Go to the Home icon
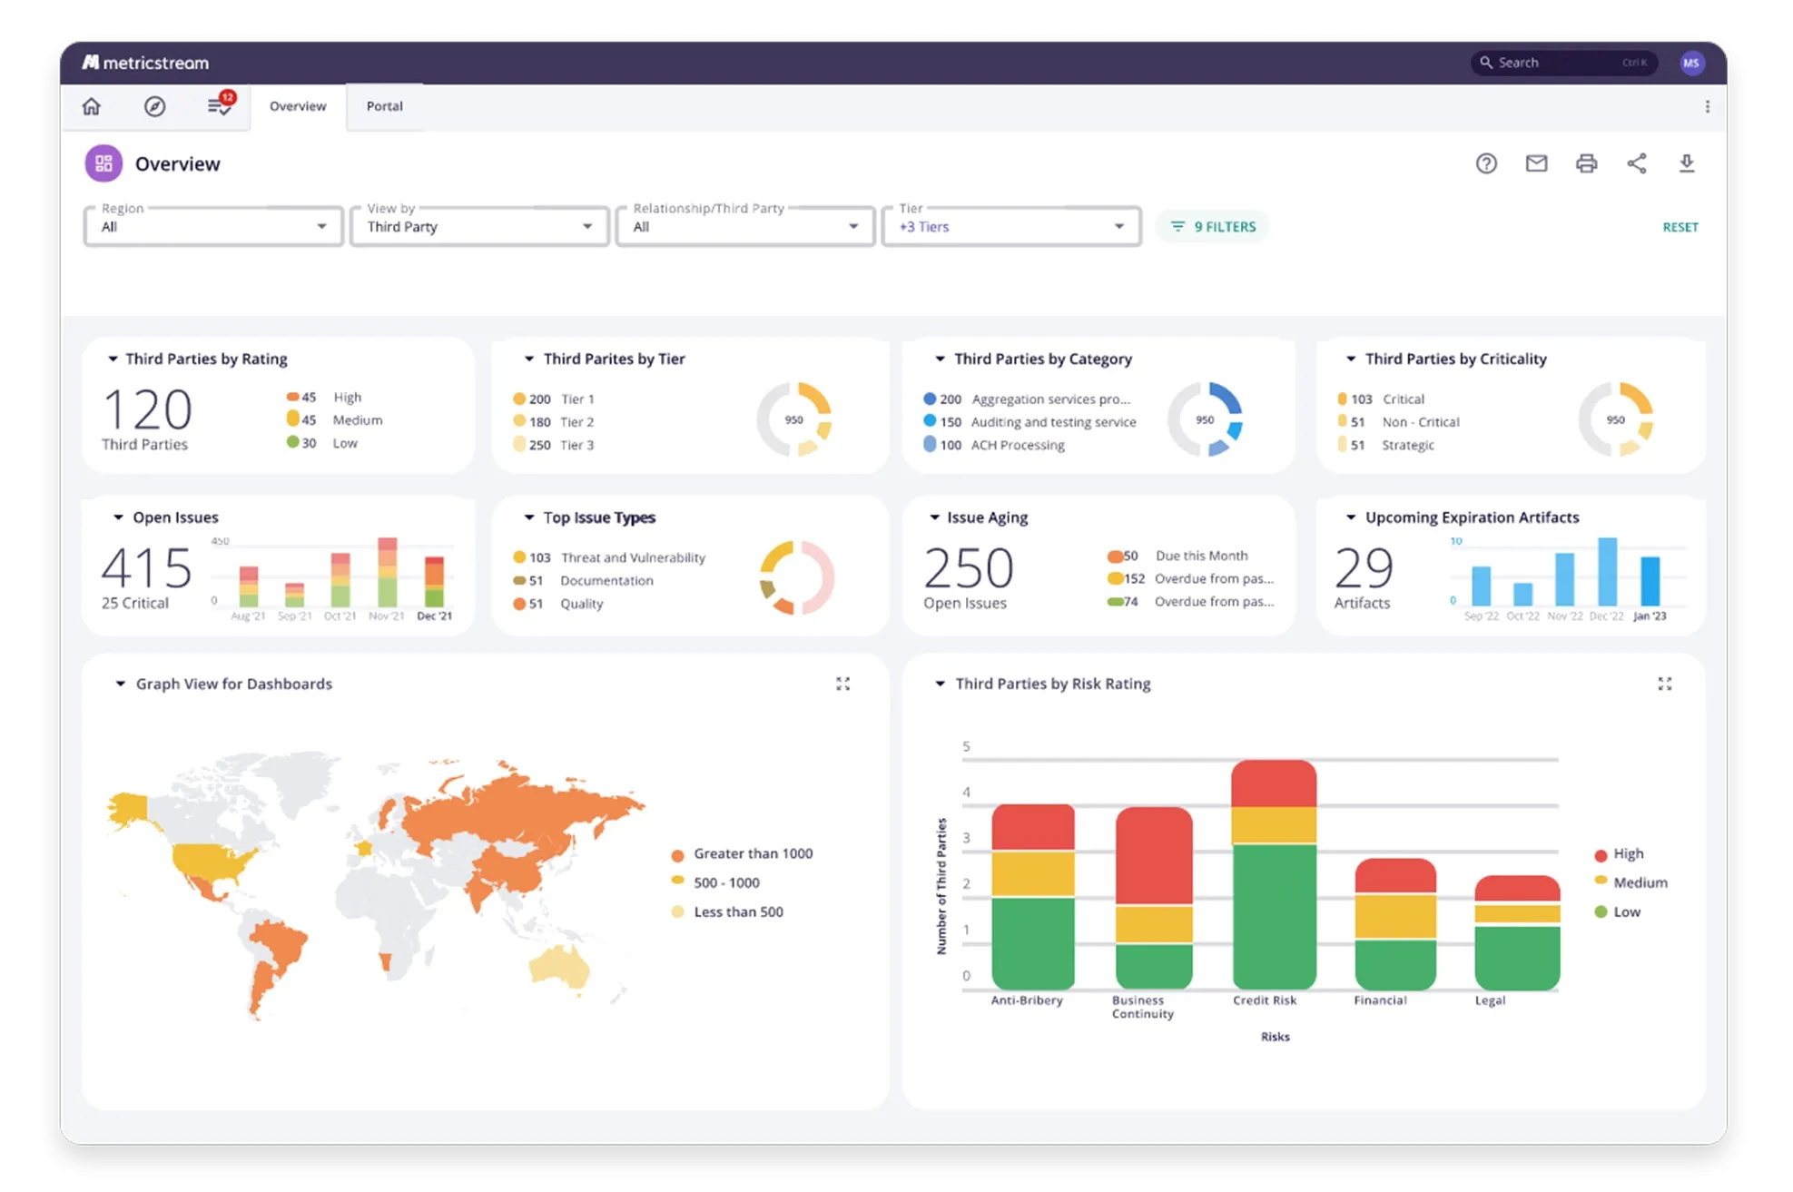The height and width of the screenshot is (1192, 1793). pyautogui.click(x=92, y=106)
